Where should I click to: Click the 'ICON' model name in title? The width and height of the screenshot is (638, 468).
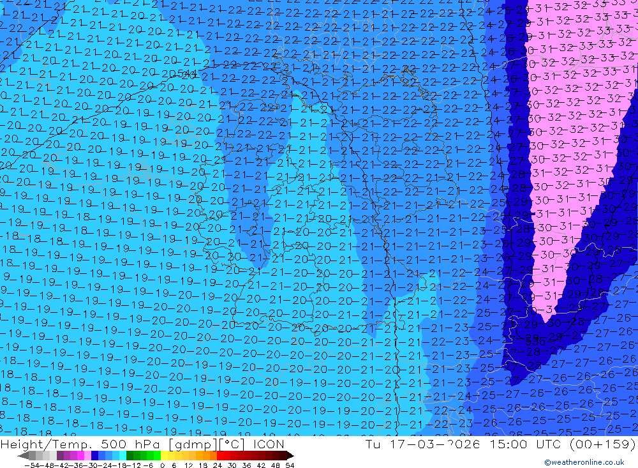point(269,444)
